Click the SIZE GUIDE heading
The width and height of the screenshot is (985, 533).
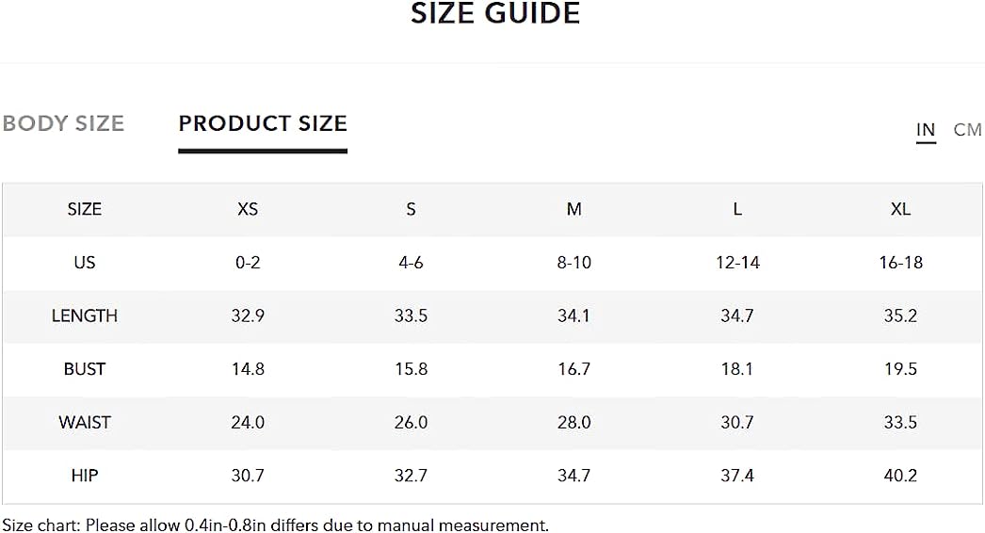coord(495,14)
